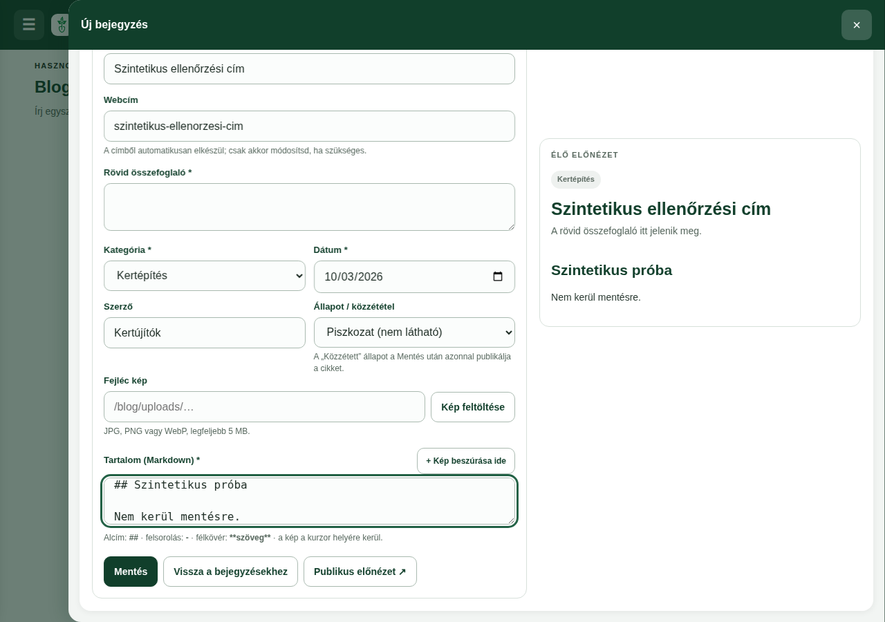Open the Kategória dropdown
Viewport: 885px width, 622px height.
[205, 276]
